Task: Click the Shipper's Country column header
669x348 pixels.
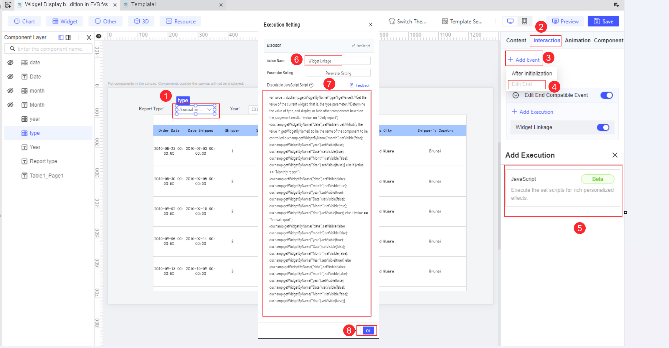Action: coord(435,130)
